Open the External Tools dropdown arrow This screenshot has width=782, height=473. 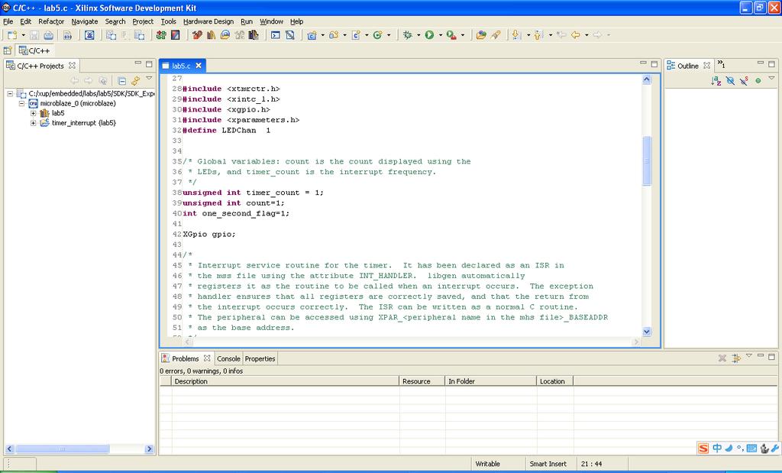pos(462,35)
